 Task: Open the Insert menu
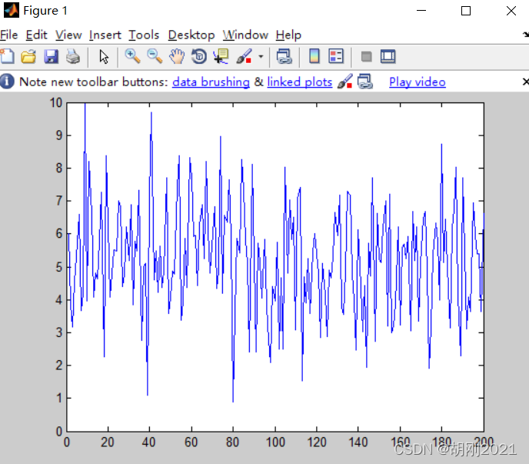[105, 35]
